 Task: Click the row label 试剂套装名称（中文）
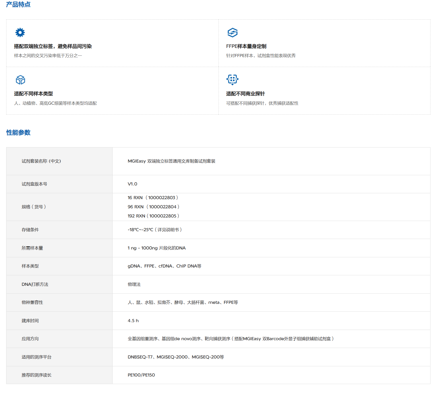click(x=41, y=161)
